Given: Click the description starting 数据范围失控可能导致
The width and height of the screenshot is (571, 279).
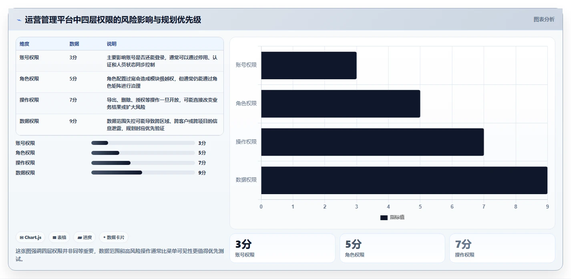Looking at the screenshot, I should (x=162, y=124).
